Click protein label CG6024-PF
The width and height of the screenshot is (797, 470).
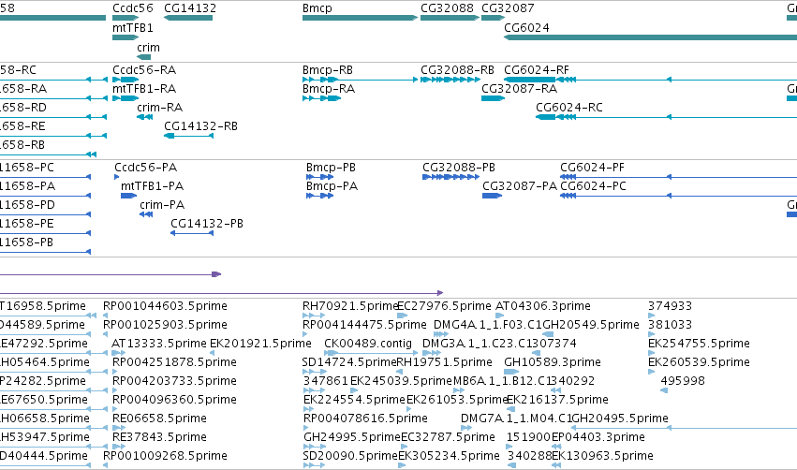tap(592, 168)
